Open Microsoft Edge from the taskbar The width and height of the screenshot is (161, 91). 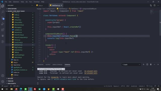21,89
